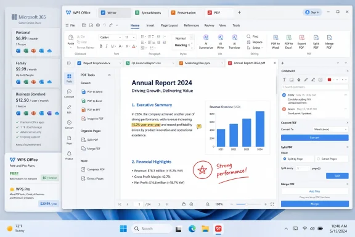
Task: Click the red color swatch in Comment toolbar
Action: [329, 80]
